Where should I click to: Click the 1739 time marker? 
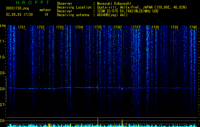click(174, 27)
